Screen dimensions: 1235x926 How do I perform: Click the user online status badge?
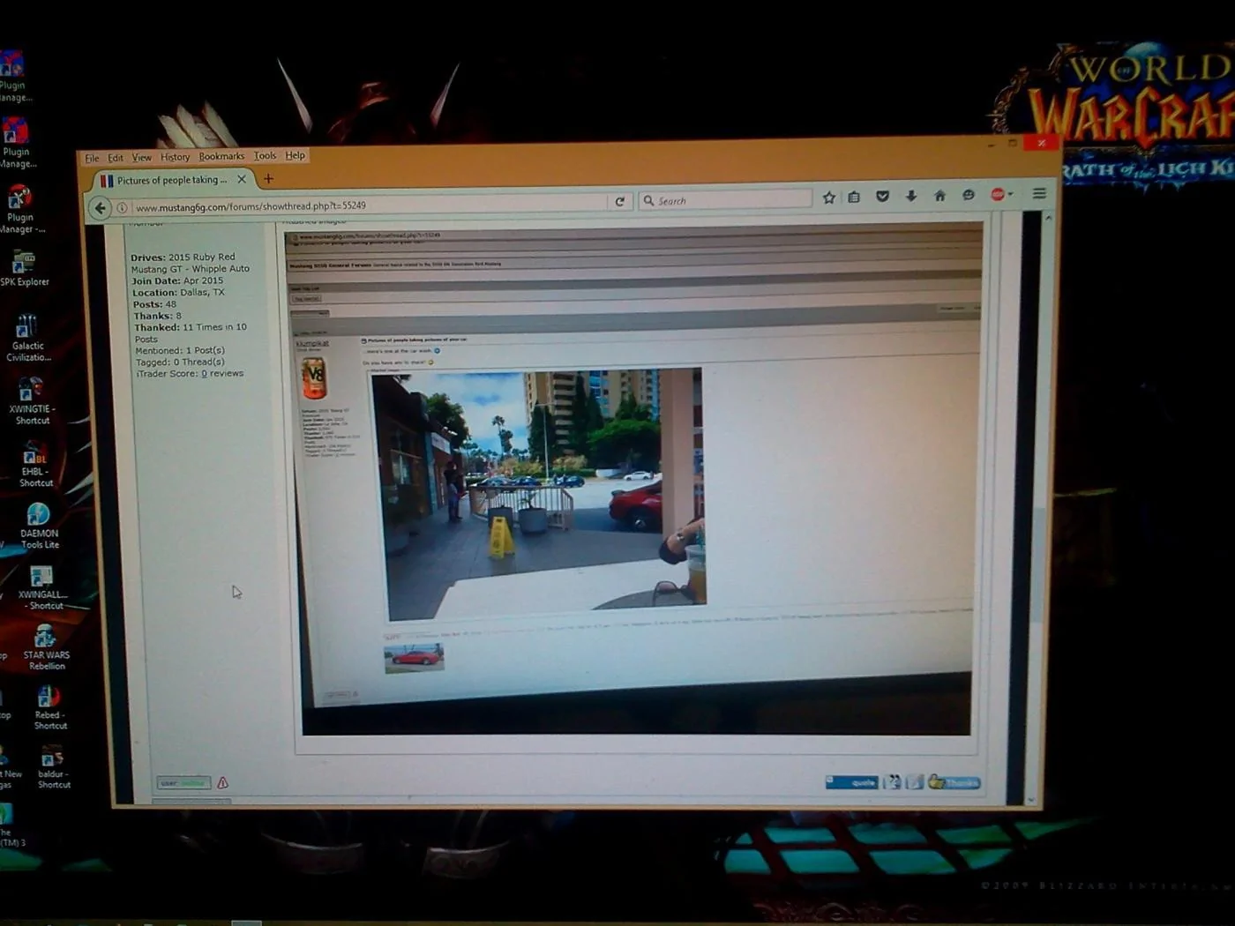coord(183,782)
